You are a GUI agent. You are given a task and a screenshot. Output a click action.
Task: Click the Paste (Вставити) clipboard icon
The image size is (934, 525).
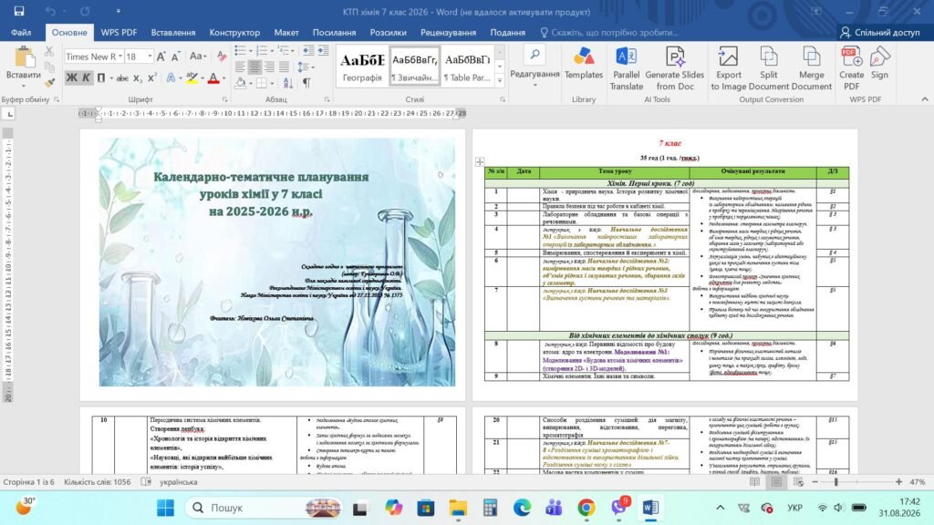24,57
